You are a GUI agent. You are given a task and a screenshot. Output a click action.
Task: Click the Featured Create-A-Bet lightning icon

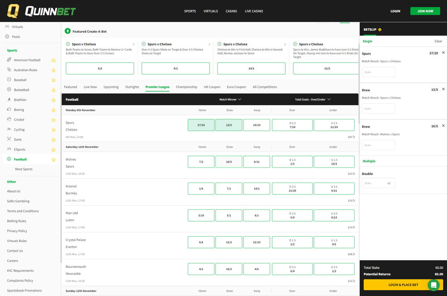67,31
